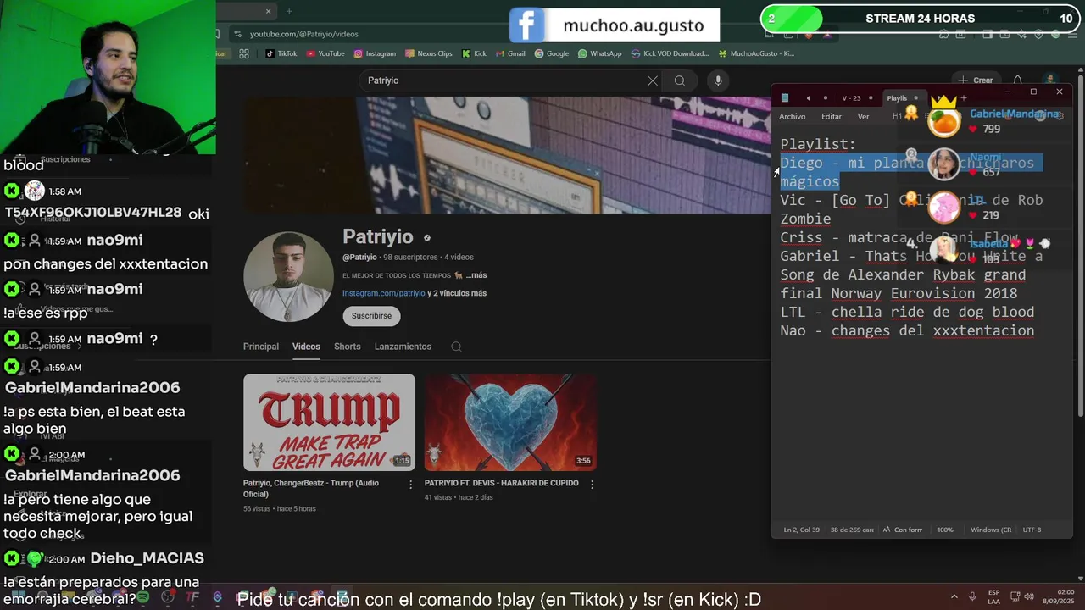Open the instagram.com/patriyio link
1085x610 pixels.
[x=383, y=293]
